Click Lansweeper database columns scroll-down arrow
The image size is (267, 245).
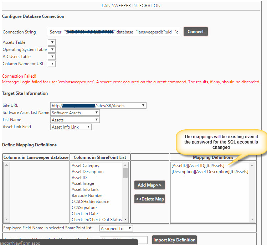point(6,219)
